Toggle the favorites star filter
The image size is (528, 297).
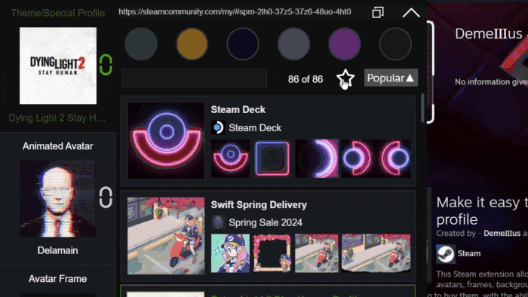pos(345,78)
